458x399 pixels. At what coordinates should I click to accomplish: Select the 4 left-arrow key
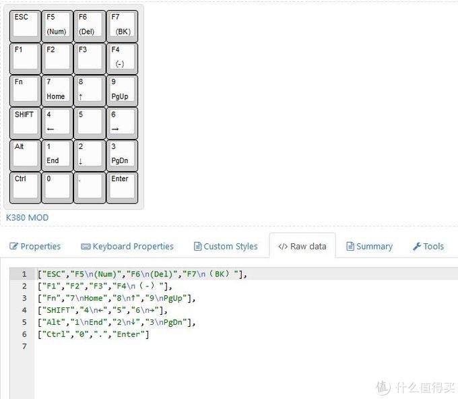point(57,123)
